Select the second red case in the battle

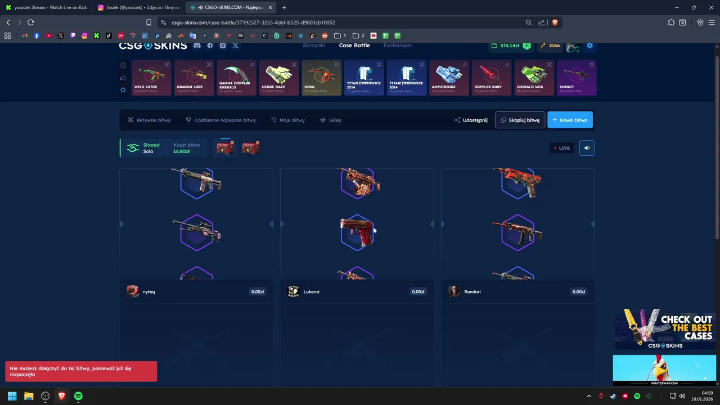251,147
